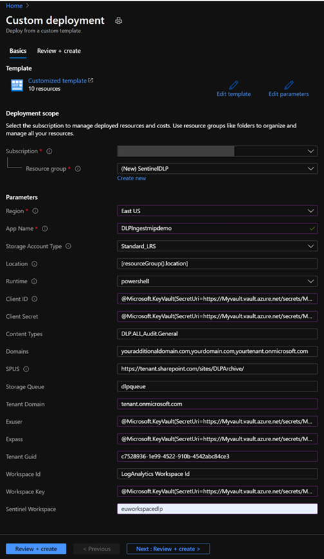Open the Resource group dropdown
Viewport: 324px width, 559px height.
217,169
